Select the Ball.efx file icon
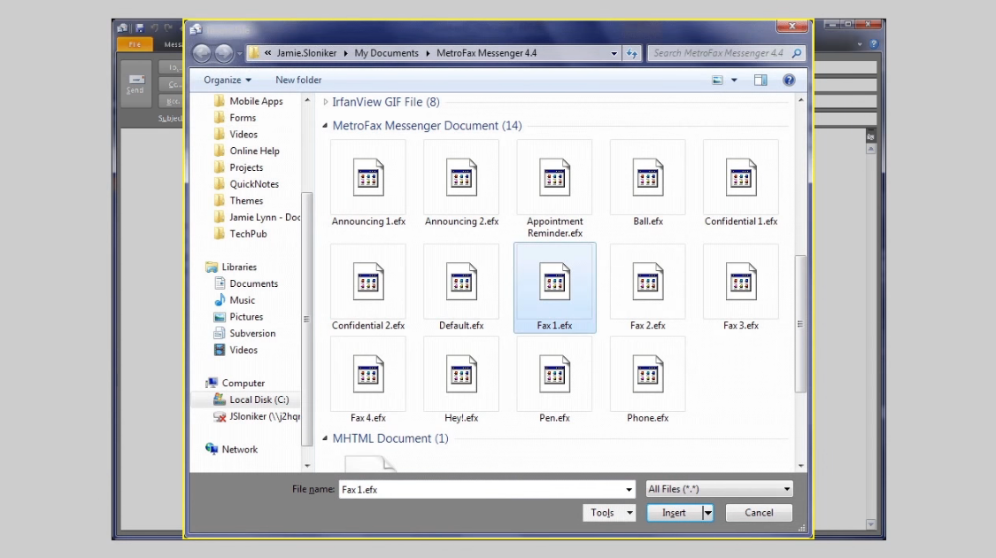The height and width of the screenshot is (558, 996). tap(648, 178)
